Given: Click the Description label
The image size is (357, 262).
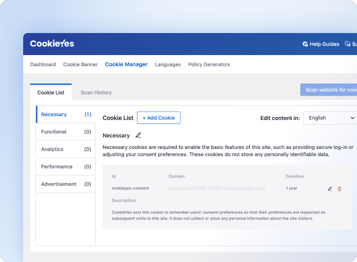Looking at the screenshot, I should pyautogui.click(x=123, y=201).
